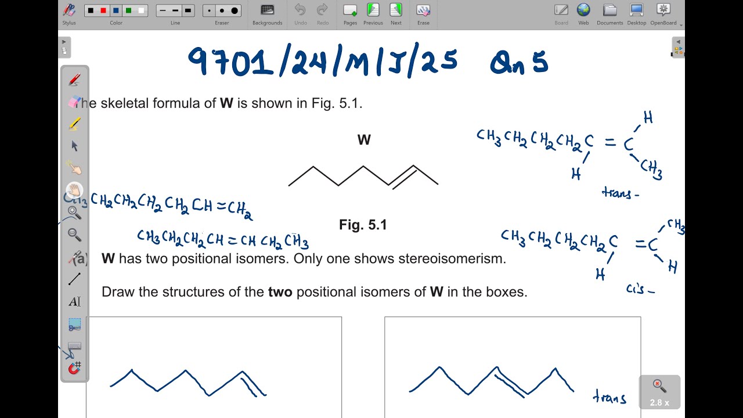
Task: Pick the green pen color
Action: (x=129, y=10)
